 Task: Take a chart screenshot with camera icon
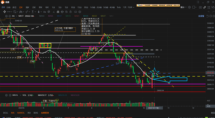click(x=200, y=7)
